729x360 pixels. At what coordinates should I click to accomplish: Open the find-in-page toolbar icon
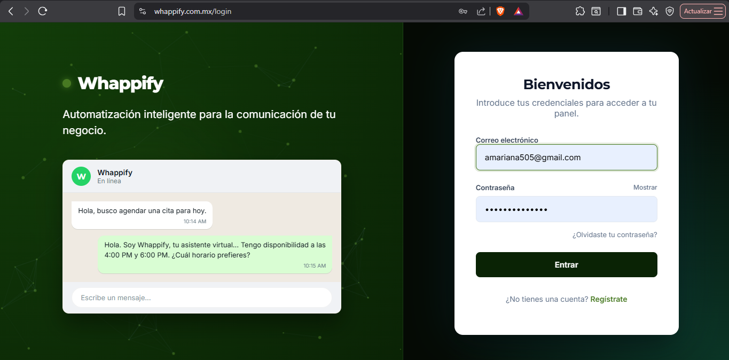(596, 11)
